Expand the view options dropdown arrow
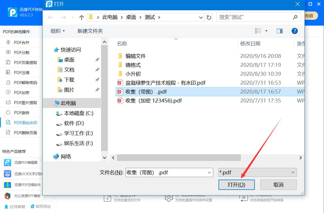This screenshot has width=324, height=213. pos(266,31)
